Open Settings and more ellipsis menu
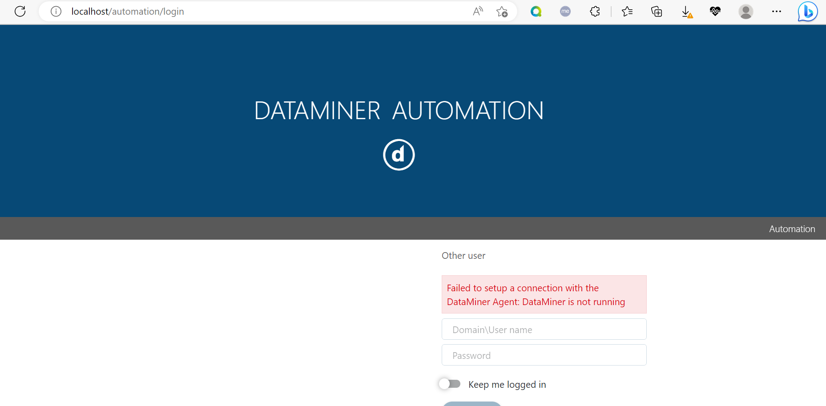 click(777, 11)
